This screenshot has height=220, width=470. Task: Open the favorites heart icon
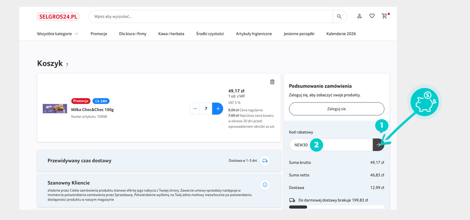(372, 16)
